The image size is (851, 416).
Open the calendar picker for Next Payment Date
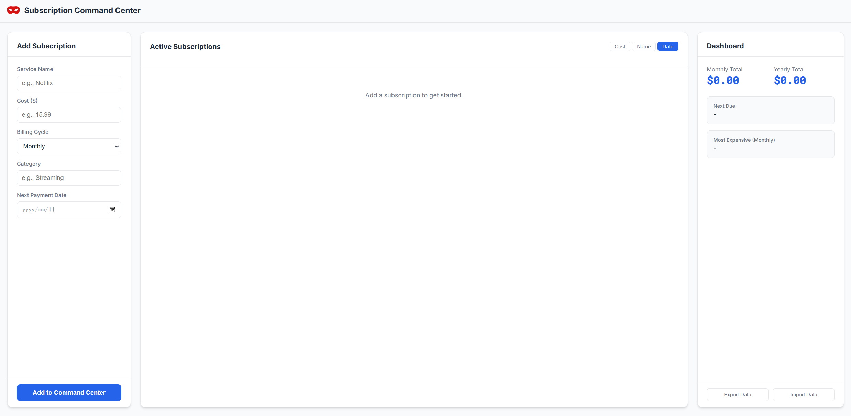(112, 209)
